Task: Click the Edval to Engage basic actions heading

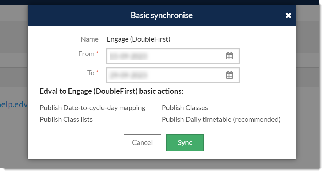Action: [111, 91]
